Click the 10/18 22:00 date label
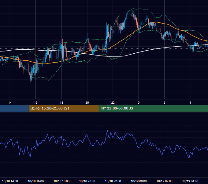The image size is (208, 184). pos(113,181)
